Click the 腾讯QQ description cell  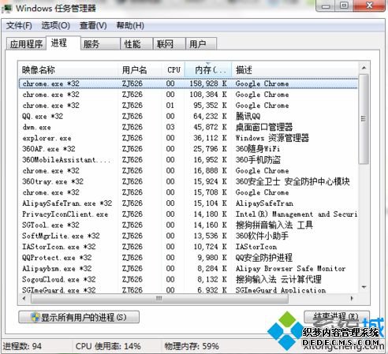point(248,116)
